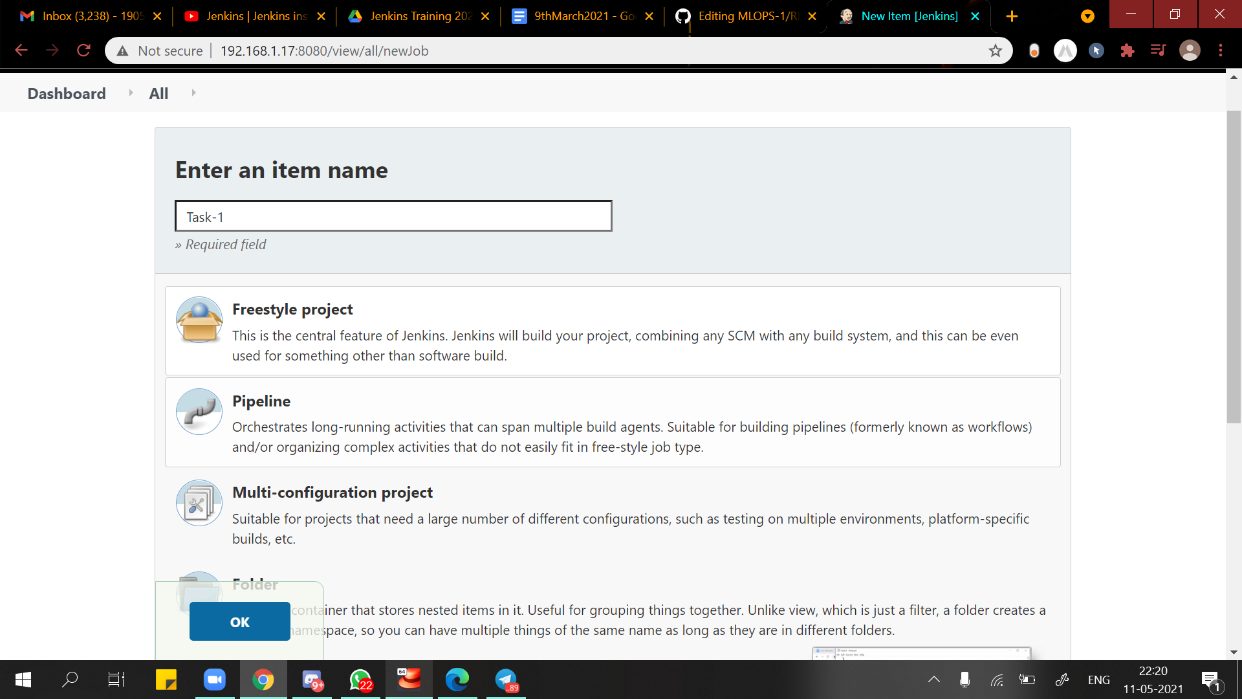Open Sticky Notes from the taskbar
This screenshot has height=699, width=1242.
(x=166, y=680)
